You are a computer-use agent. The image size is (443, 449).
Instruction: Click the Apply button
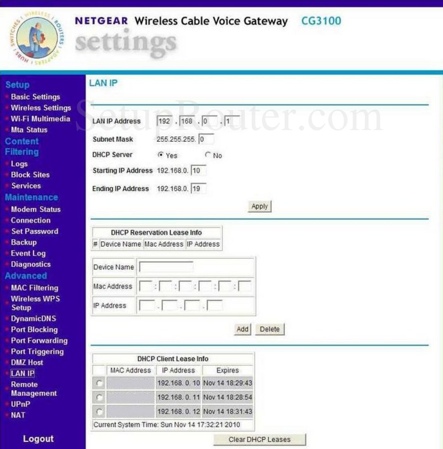coord(259,206)
